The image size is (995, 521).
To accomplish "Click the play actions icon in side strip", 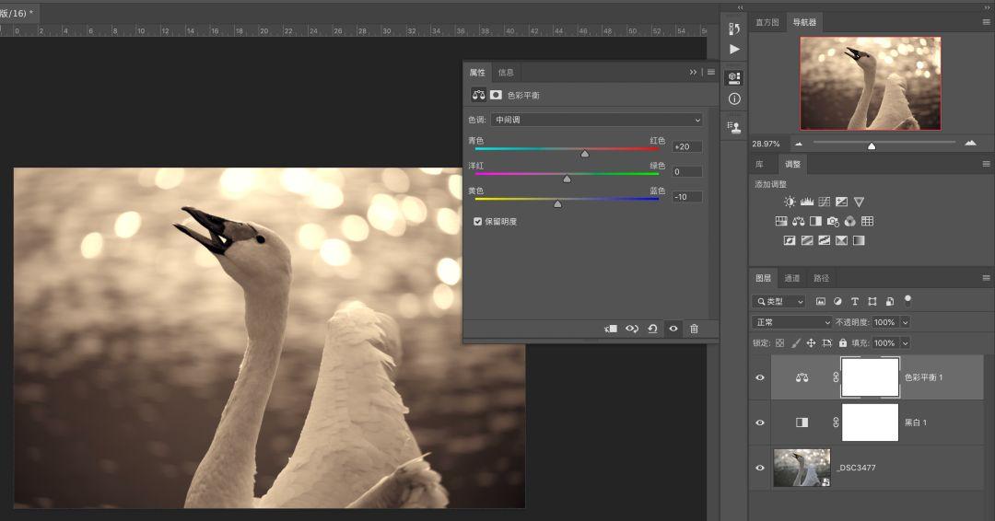I will click(734, 49).
